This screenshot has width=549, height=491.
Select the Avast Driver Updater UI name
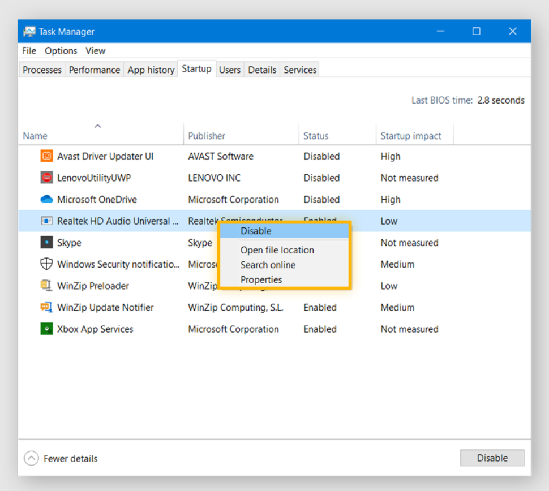[x=105, y=156]
